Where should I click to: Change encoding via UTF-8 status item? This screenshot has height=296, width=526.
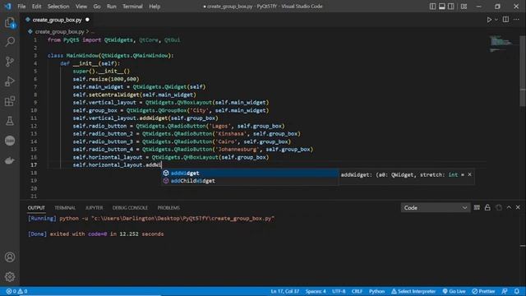339,291
